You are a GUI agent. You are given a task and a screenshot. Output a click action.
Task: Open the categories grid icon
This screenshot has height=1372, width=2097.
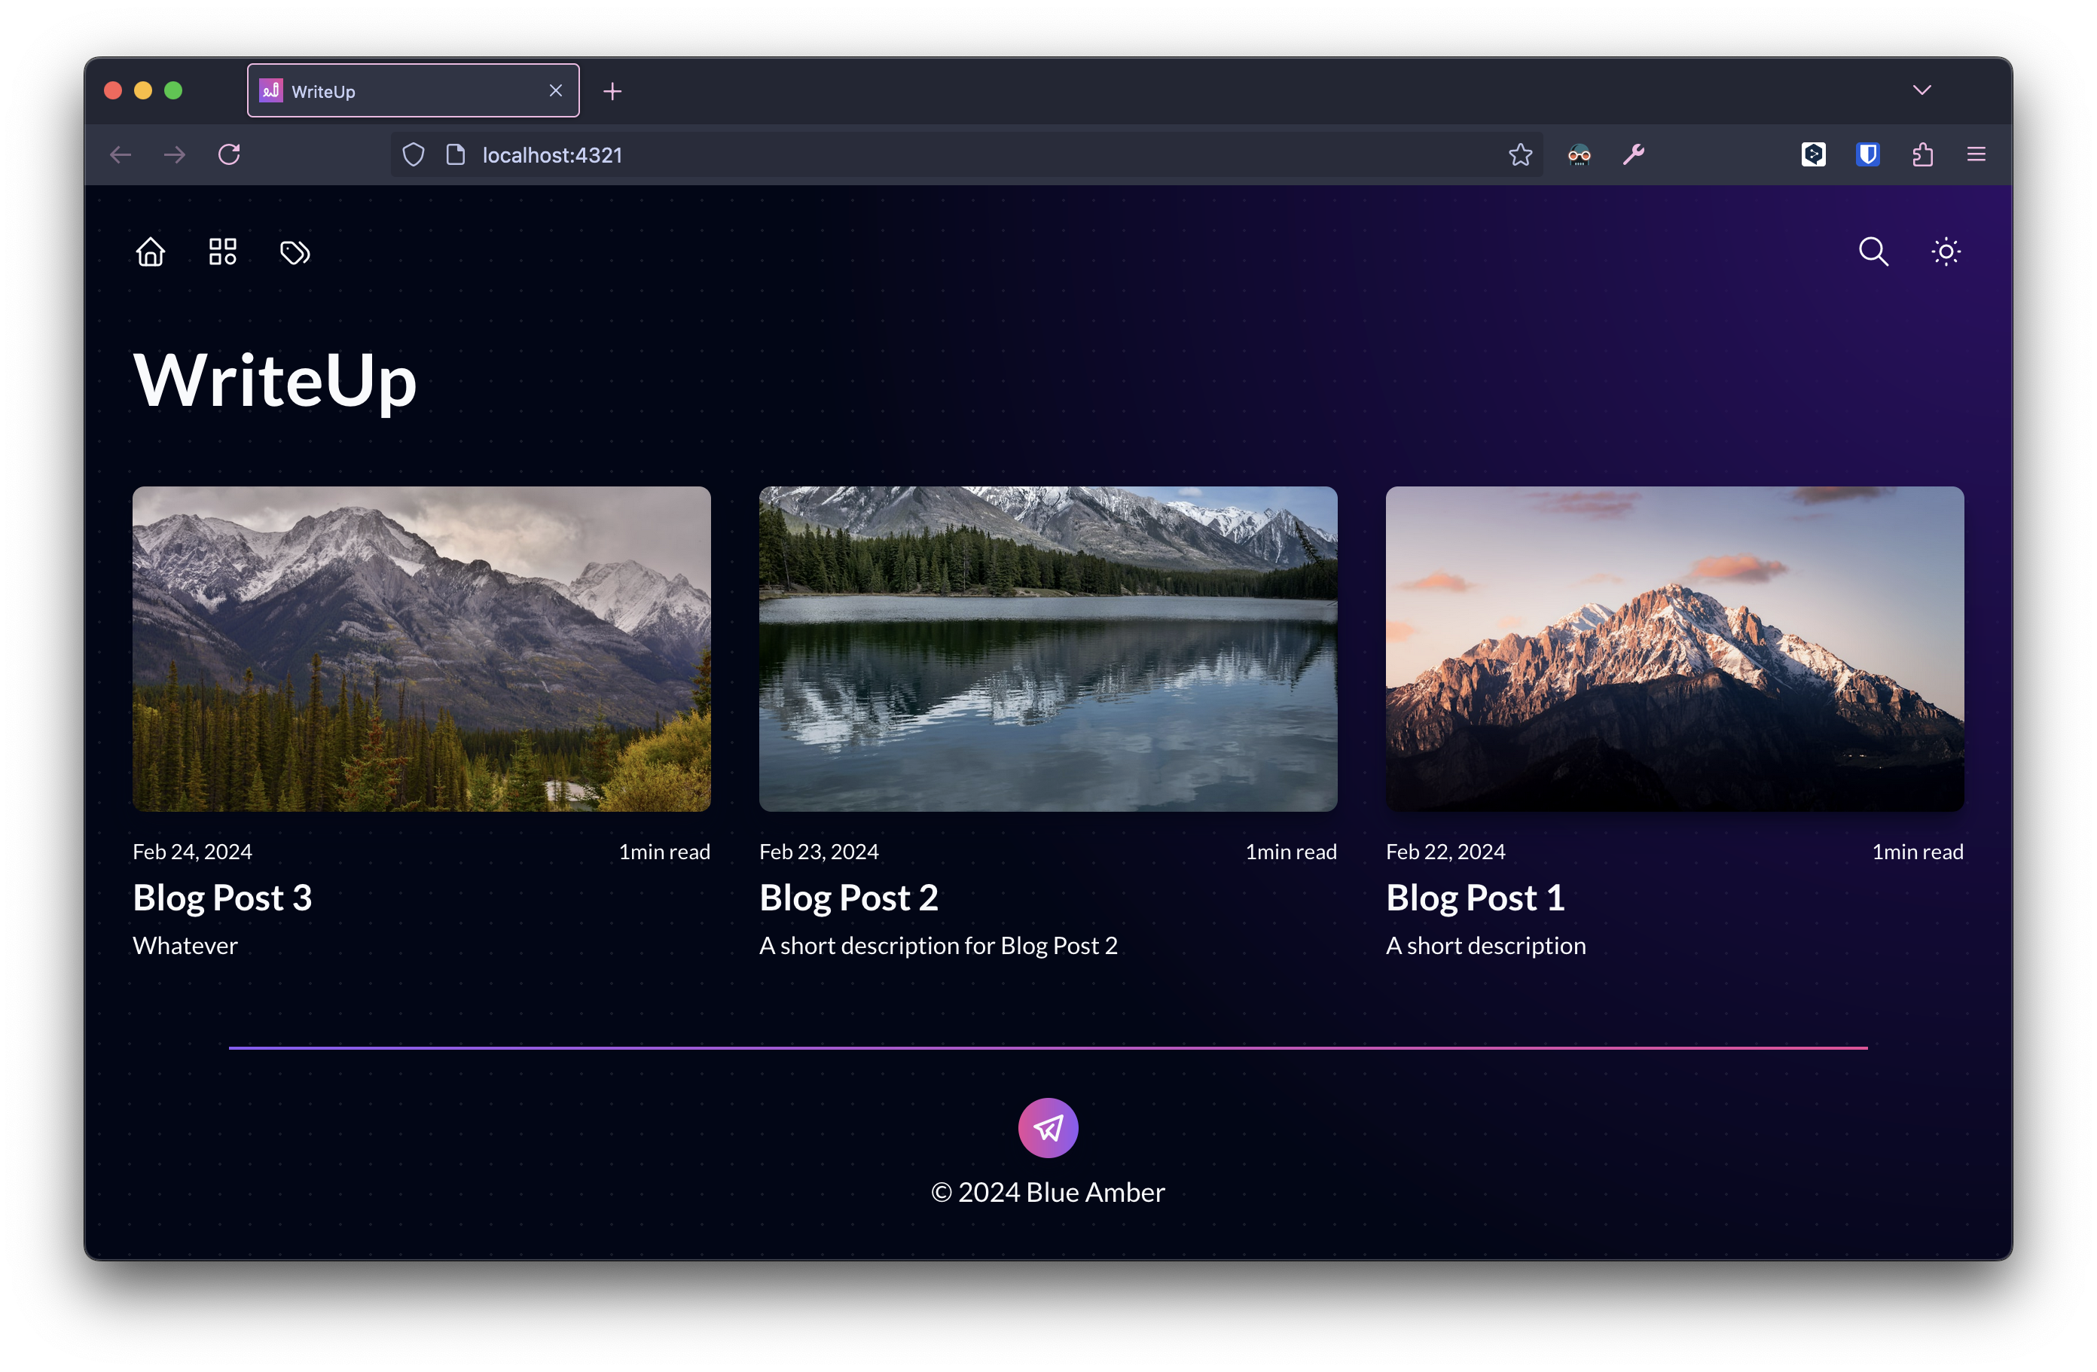tap(223, 252)
